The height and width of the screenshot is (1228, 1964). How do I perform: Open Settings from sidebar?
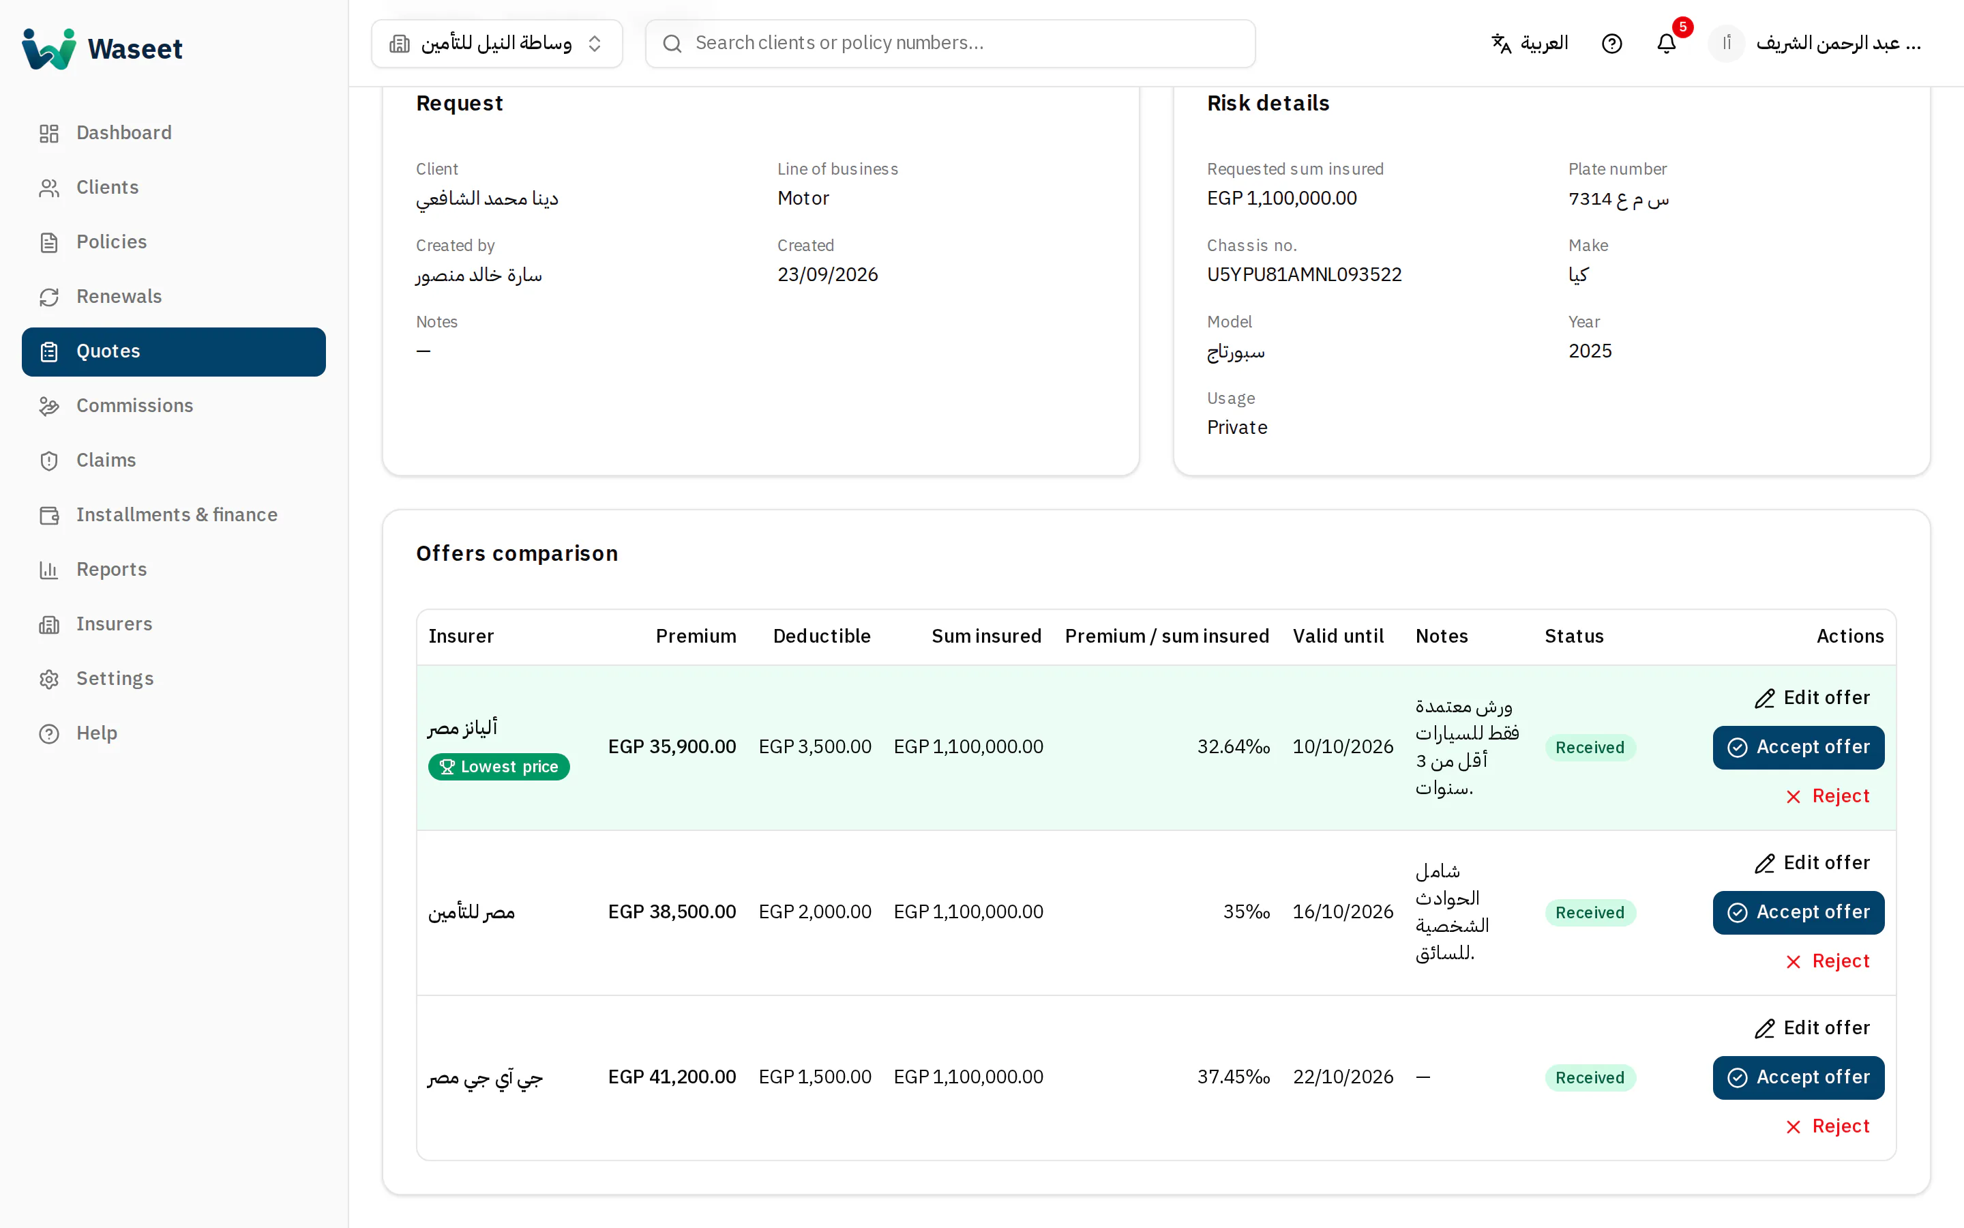174,679
